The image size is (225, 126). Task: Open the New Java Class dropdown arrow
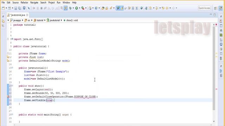click(99, 8)
